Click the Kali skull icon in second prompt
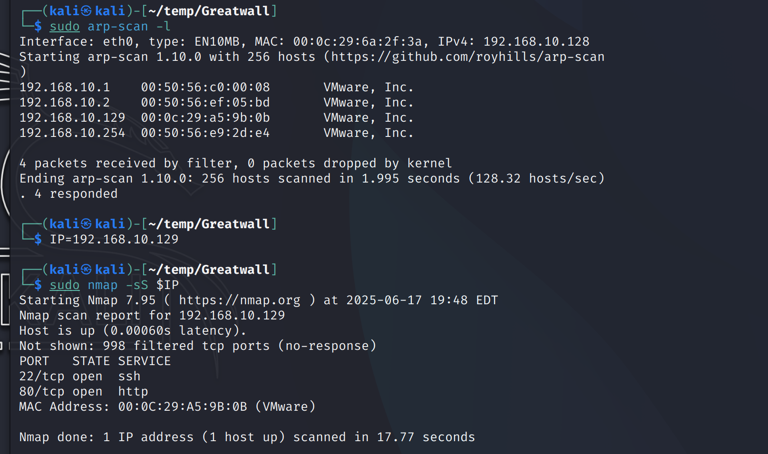The width and height of the screenshot is (768, 454). 86,224
